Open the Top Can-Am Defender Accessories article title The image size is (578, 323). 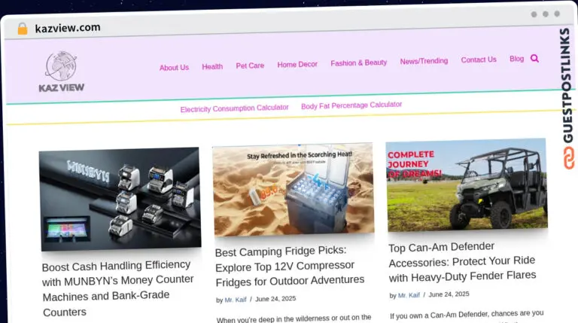[462, 262]
